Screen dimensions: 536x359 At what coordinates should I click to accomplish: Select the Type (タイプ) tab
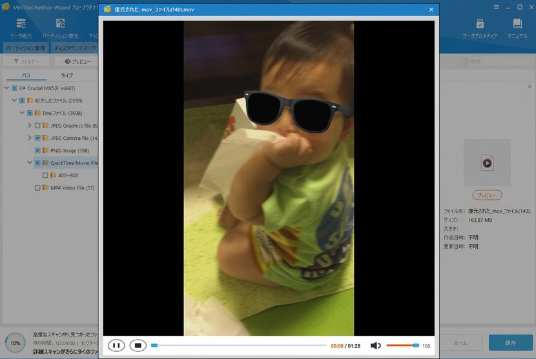[x=67, y=75]
